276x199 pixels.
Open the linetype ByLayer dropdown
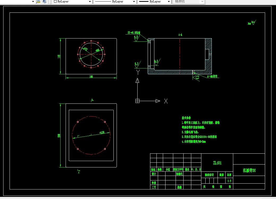point(134,2)
